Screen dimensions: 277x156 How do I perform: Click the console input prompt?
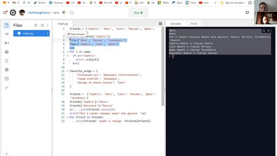click(x=173, y=56)
